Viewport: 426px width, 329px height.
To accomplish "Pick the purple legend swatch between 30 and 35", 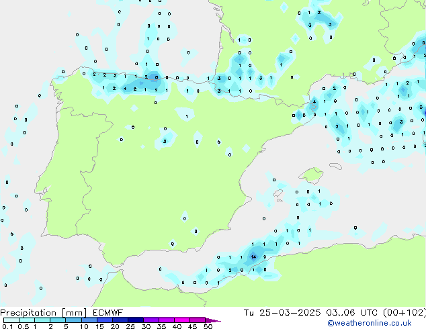I will [151, 320].
